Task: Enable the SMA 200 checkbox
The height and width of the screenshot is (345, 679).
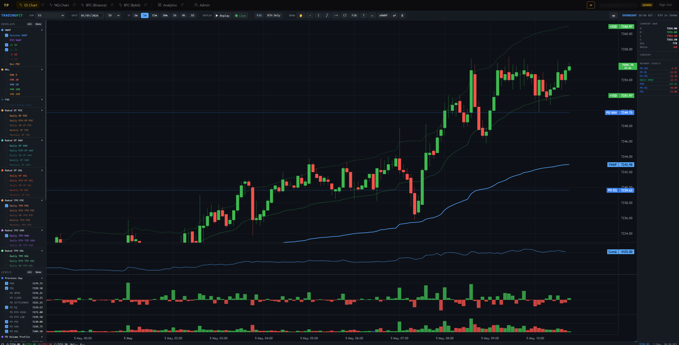Action: pyautogui.click(x=6, y=94)
